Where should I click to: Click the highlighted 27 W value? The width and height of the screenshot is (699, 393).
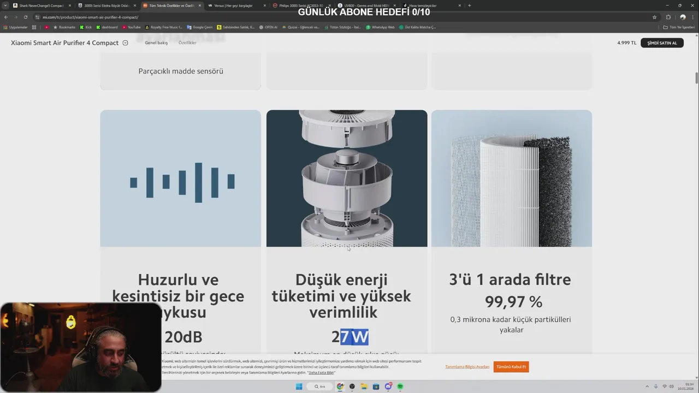click(350, 337)
